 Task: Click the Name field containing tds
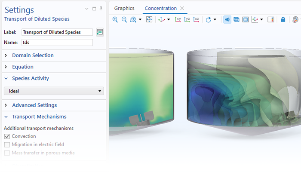pos(57,43)
